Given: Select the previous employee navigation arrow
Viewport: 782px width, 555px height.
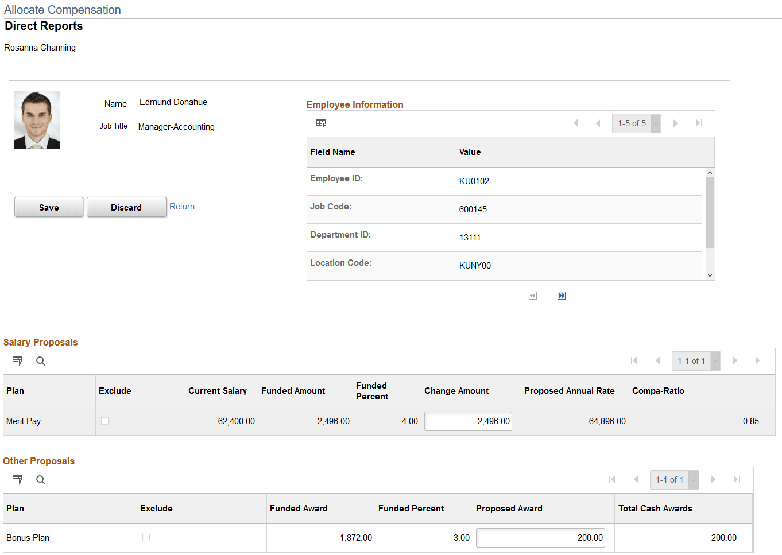Looking at the screenshot, I should pyautogui.click(x=533, y=295).
